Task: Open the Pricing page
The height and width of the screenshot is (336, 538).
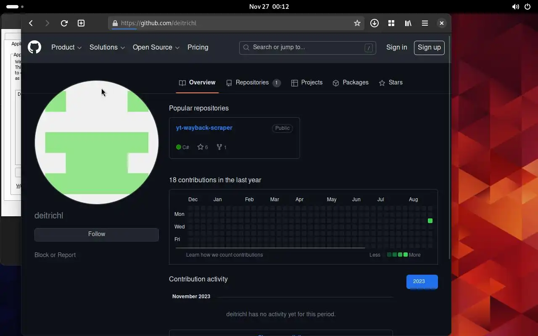Action: coord(198,47)
